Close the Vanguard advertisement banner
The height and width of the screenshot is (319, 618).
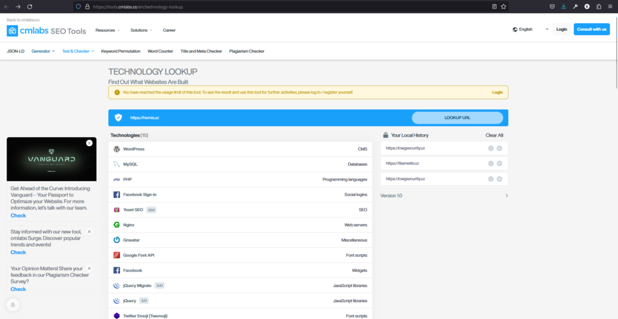pyautogui.click(x=89, y=143)
